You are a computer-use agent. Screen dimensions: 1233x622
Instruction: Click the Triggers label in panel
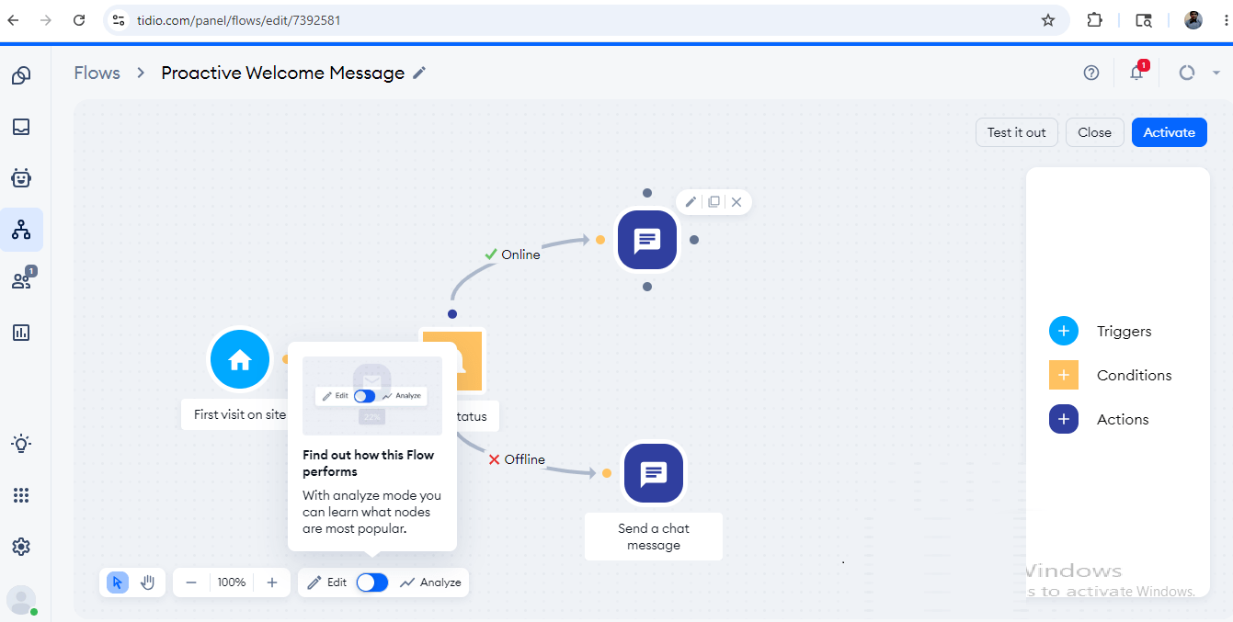coord(1124,332)
